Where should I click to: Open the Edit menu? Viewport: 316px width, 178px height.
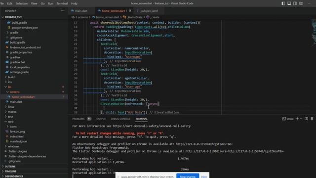click(9, 3)
